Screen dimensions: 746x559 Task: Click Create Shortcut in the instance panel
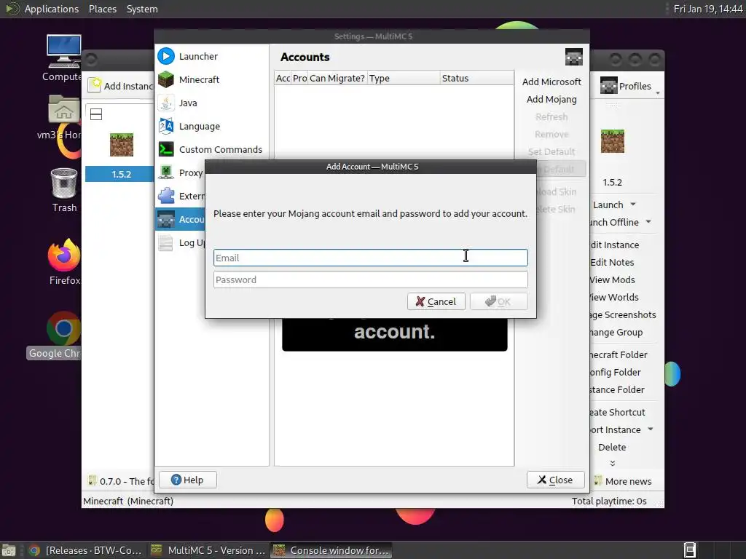coord(617,412)
